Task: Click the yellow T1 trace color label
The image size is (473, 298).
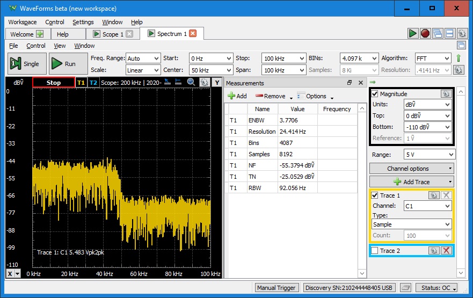Action: tap(81, 83)
